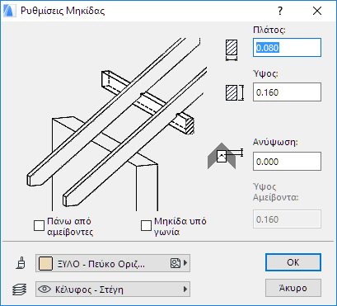
Task: Click the Ύψος height input field
Action: (x=287, y=92)
